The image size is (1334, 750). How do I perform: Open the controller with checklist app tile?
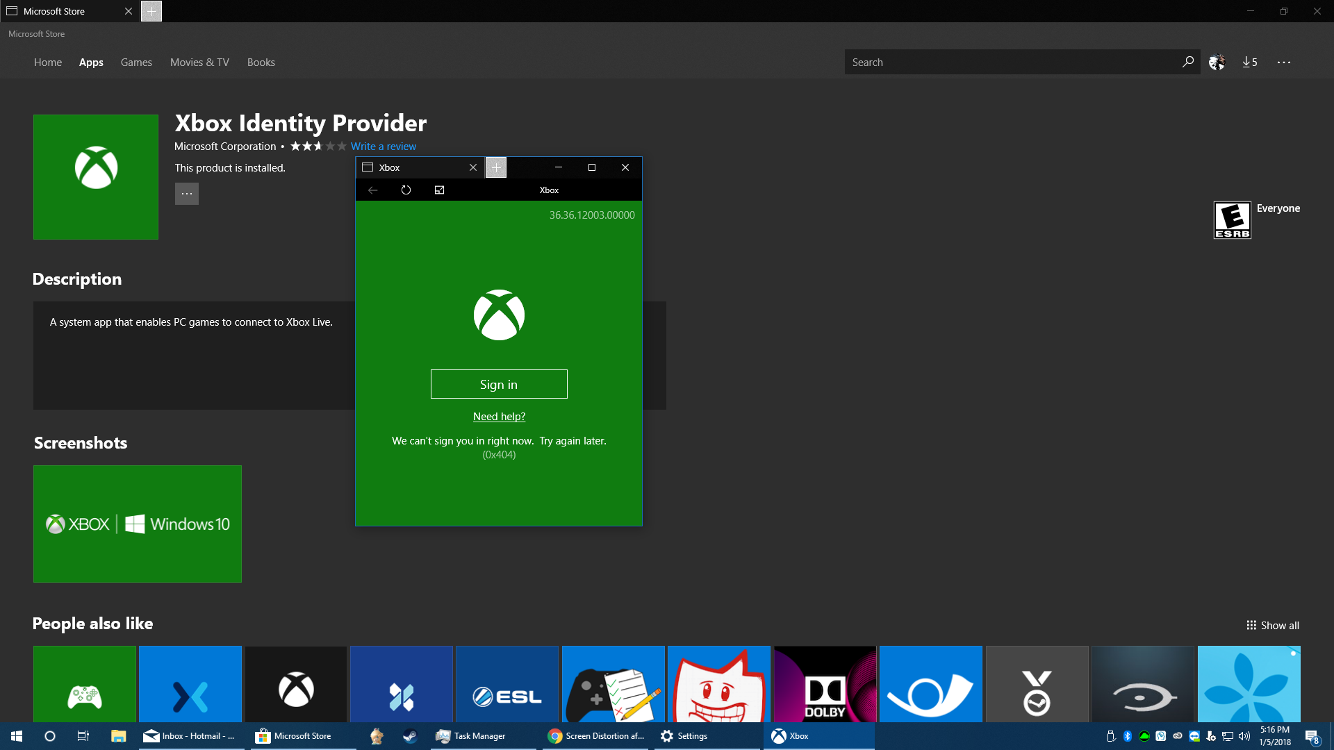pos(614,684)
